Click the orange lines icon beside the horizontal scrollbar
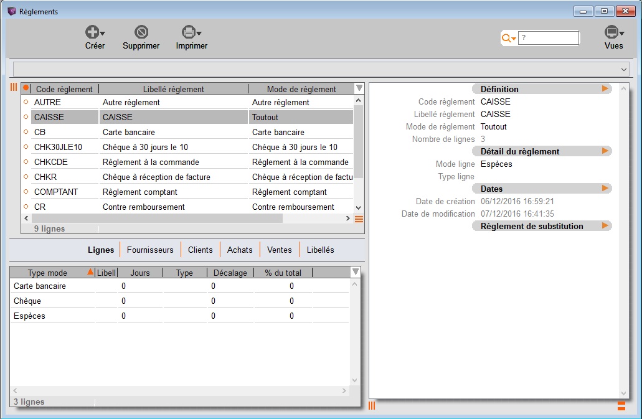The width and height of the screenshot is (642, 419). (359, 219)
